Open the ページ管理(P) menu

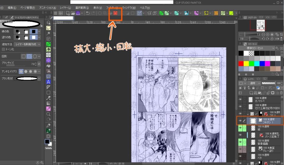pyautogui.click(x=28, y=8)
